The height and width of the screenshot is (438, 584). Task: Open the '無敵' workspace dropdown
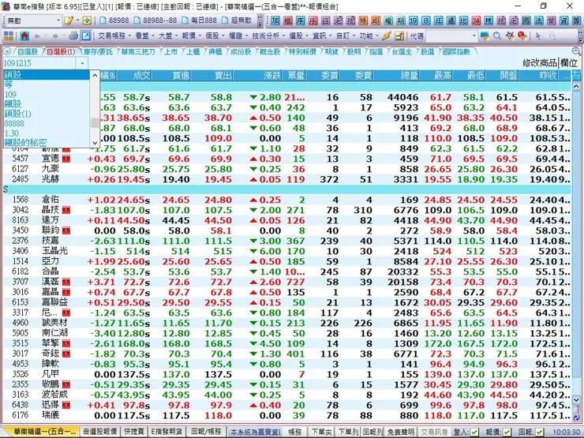point(58,21)
